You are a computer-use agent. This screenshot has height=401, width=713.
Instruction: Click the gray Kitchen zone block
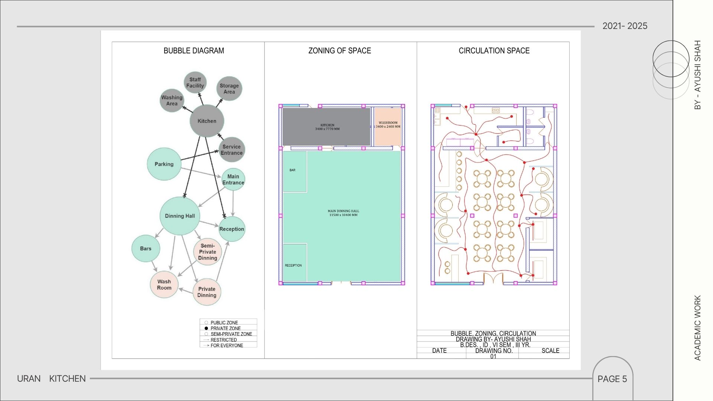pyautogui.click(x=327, y=127)
